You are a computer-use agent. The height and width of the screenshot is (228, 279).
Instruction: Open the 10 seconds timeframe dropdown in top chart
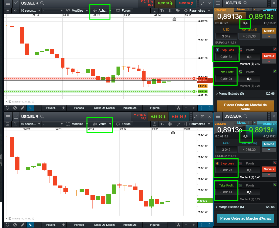[x=30, y=11]
